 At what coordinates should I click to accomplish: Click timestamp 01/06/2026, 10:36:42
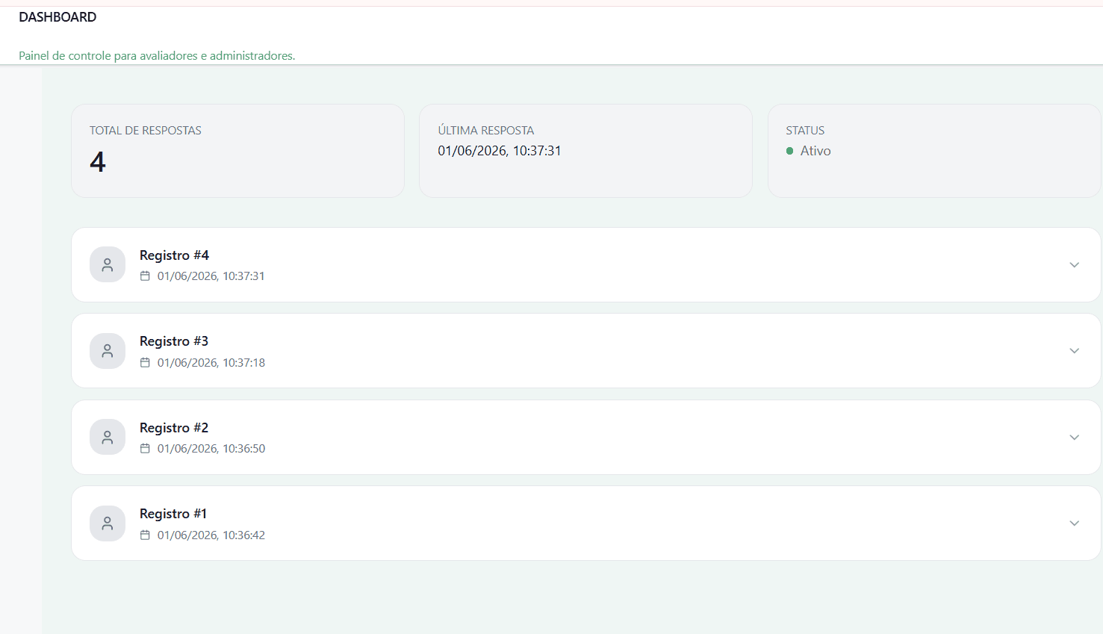211,535
